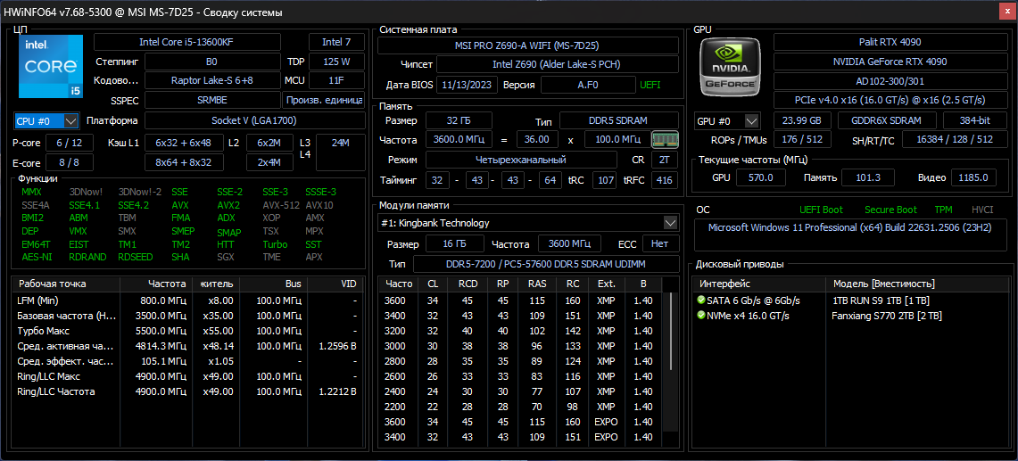The width and height of the screenshot is (1018, 461).
Task: Click the NVIDIA GeForce logo
Action: coord(731,68)
